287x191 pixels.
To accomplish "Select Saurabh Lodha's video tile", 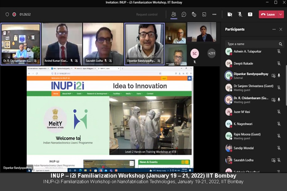I will point(103,44).
